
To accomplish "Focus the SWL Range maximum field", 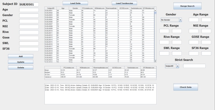I will [x=177, y=54].
